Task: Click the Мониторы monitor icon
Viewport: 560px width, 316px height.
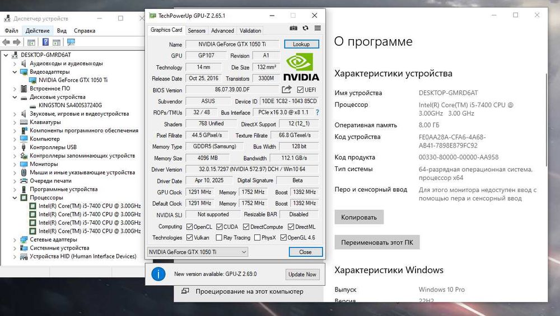Action: pos(24,164)
